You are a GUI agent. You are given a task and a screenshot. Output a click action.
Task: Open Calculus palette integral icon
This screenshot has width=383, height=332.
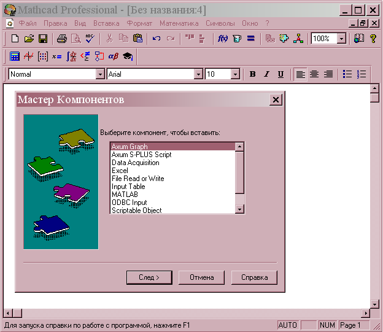point(71,56)
